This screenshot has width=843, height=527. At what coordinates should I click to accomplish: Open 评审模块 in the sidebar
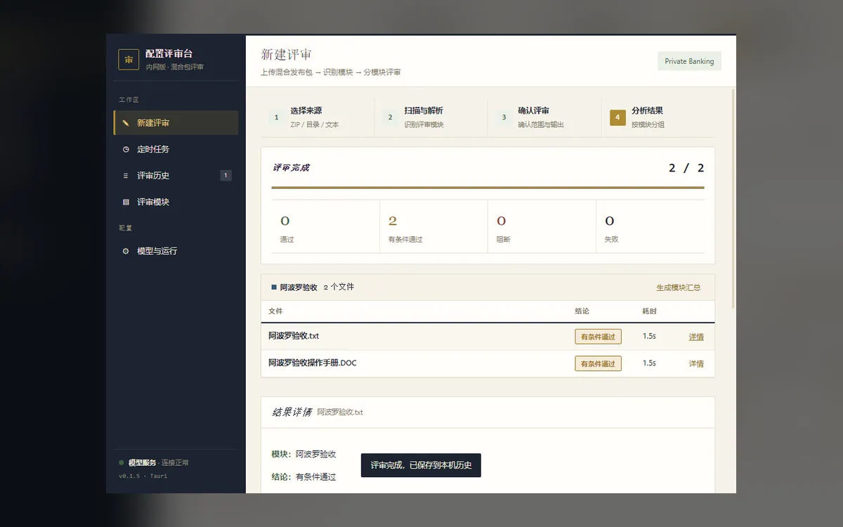tap(176, 202)
